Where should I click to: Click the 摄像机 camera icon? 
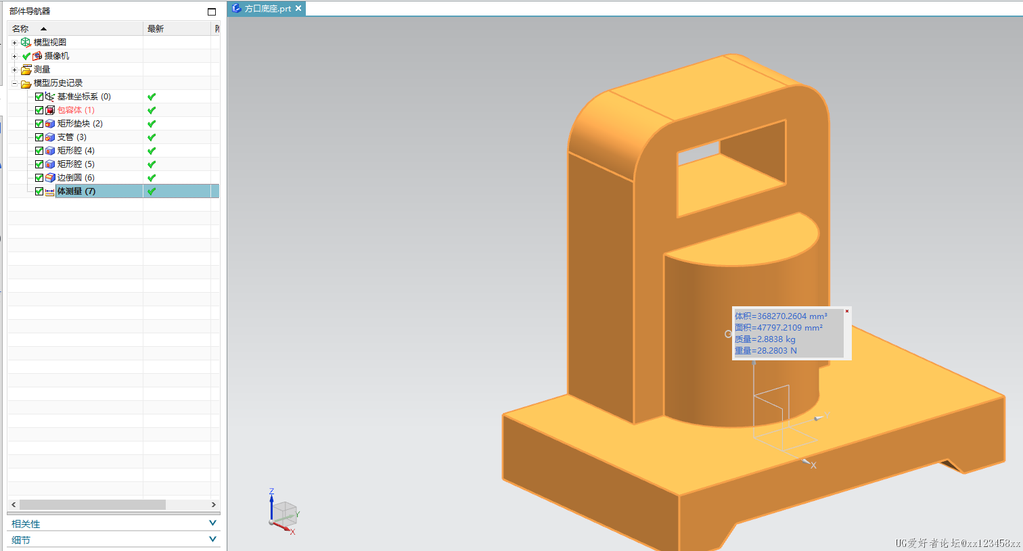[37, 56]
